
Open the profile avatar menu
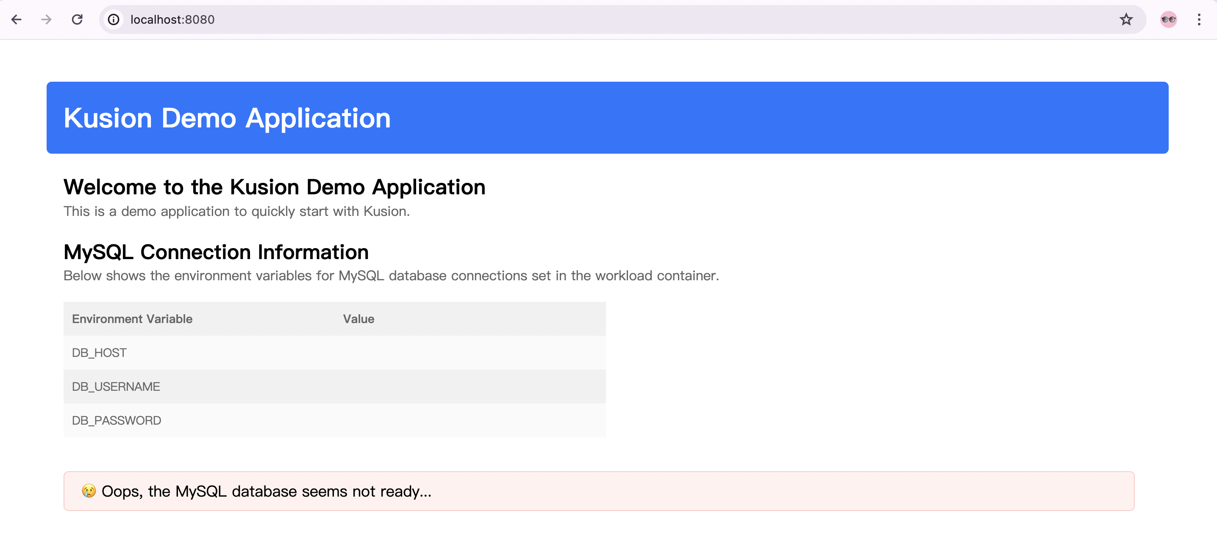pos(1168,19)
